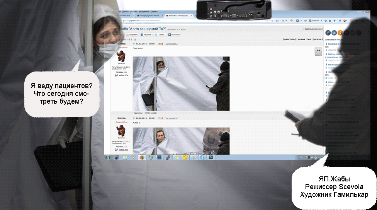Open the Firefox icon in taskbar
The width and height of the screenshot is (377, 210).
143,158
